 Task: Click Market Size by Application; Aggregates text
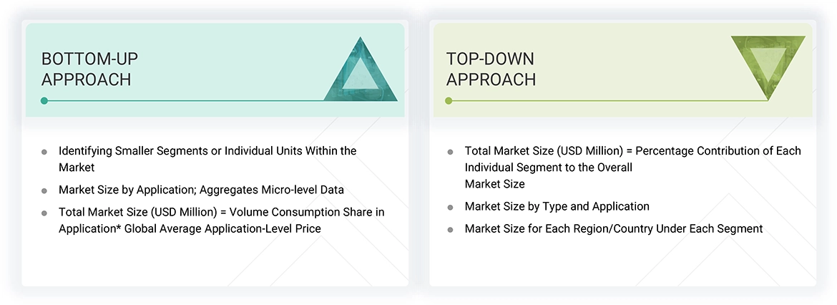click(201, 190)
